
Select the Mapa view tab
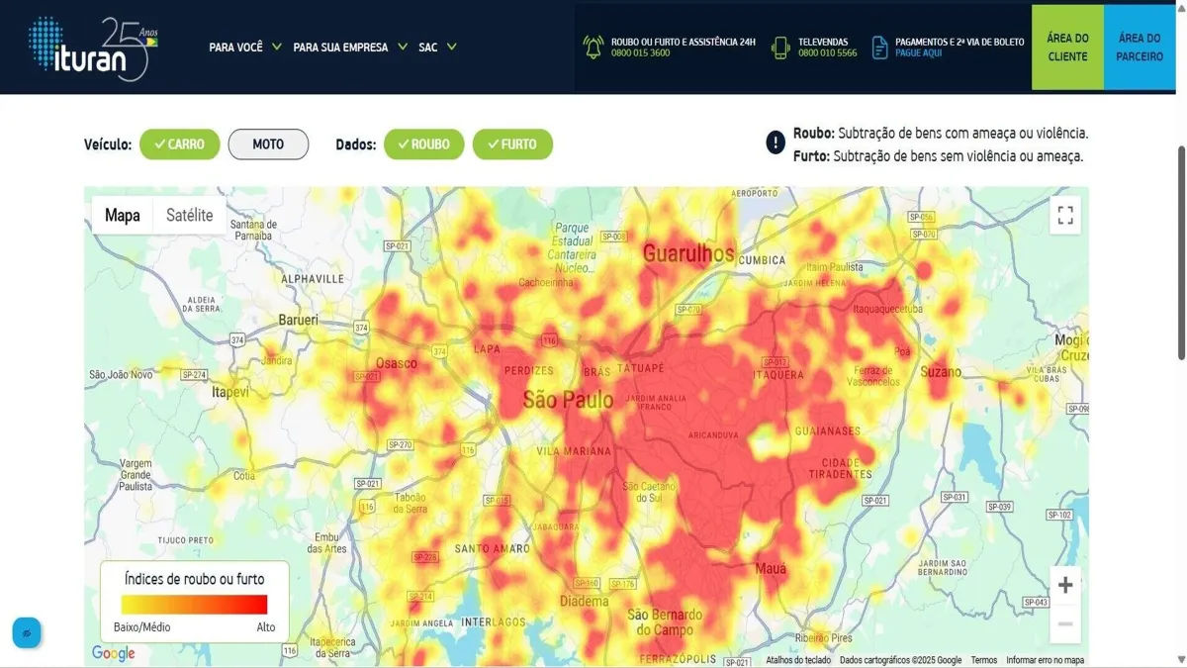coord(122,214)
